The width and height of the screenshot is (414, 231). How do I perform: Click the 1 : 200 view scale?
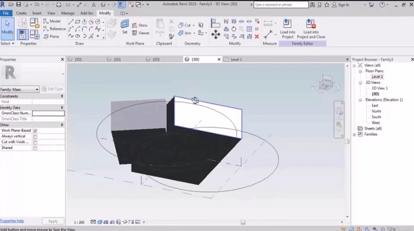(79, 222)
